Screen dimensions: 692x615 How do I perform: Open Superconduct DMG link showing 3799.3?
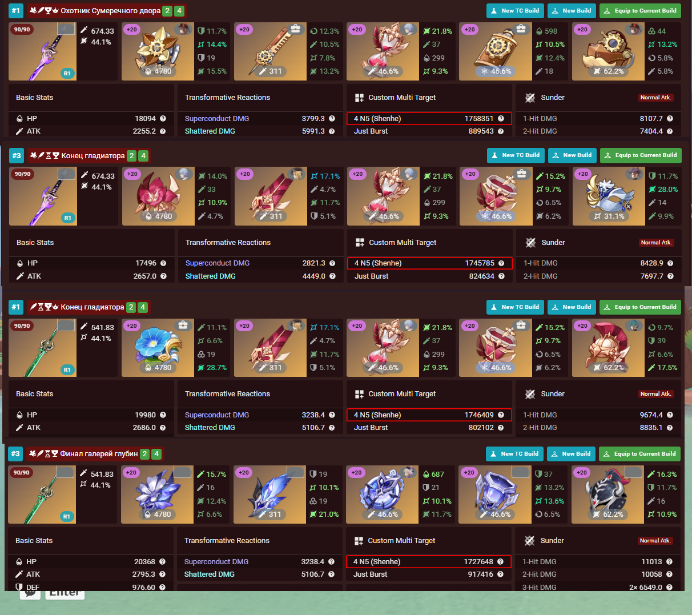pos(217,119)
